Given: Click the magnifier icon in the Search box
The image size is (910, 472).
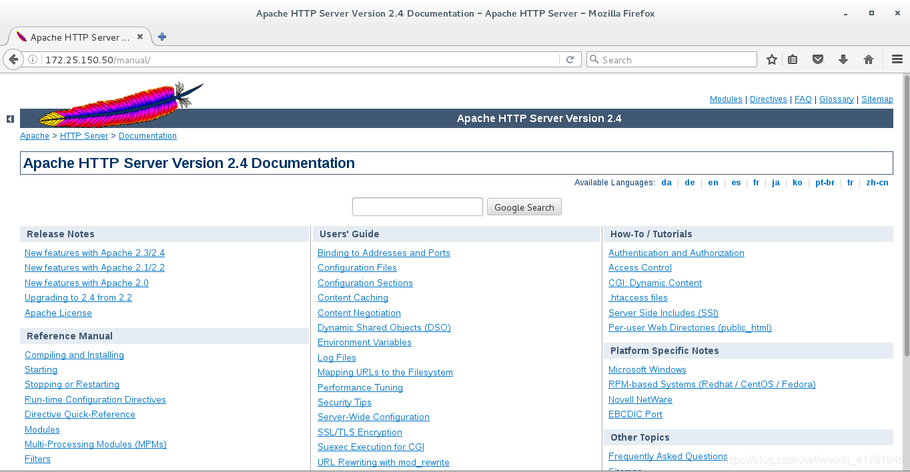Looking at the screenshot, I should [594, 59].
